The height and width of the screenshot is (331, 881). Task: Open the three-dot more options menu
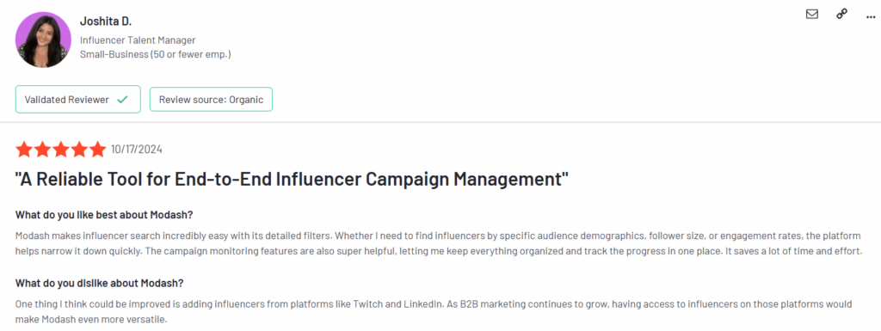coord(871,17)
